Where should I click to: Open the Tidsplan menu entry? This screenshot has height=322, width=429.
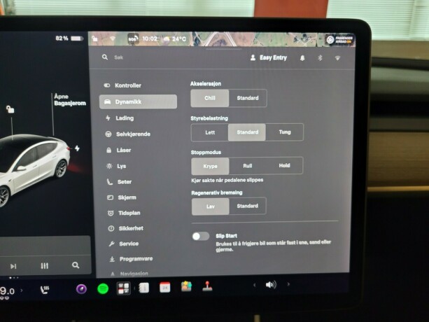124,213
